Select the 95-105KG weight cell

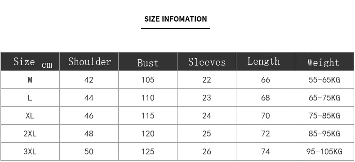coord(324,152)
